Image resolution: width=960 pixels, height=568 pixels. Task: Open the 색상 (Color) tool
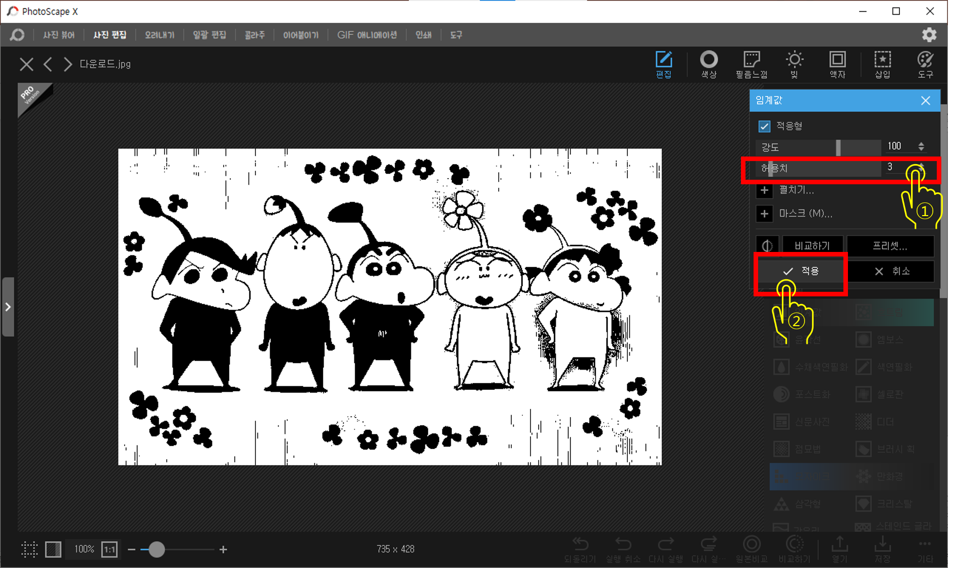coord(709,65)
